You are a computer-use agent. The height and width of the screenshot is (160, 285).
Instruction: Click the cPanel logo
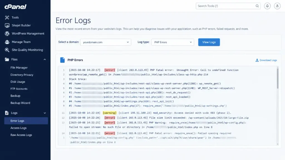[x=16, y=7]
